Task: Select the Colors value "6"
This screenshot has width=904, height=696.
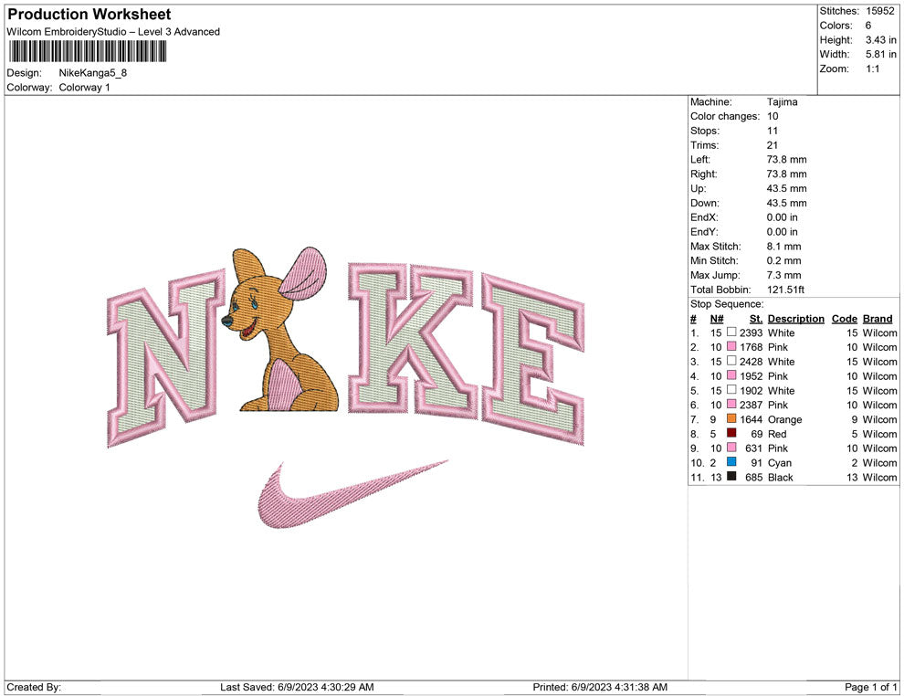Action: click(868, 26)
